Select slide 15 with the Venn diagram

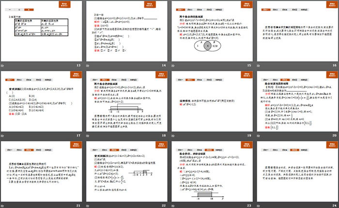212,31
